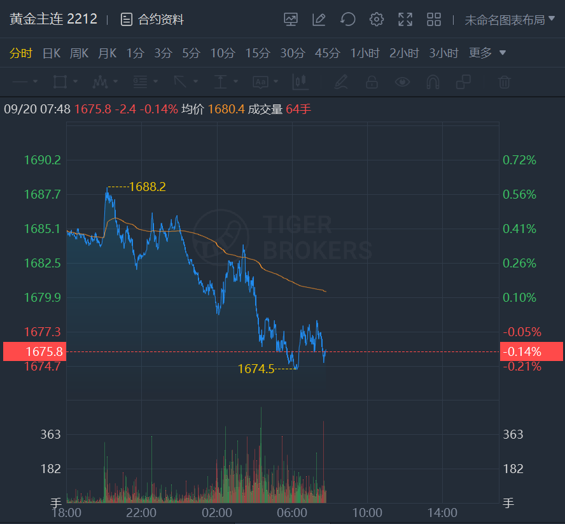
Task: Open the line drawing tool dropdown
Action: pyautogui.click(x=25, y=82)
